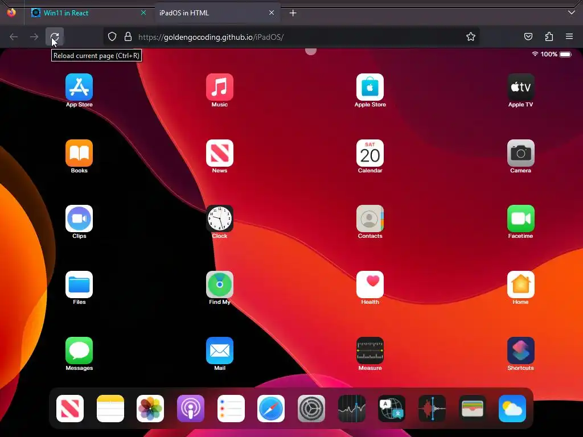Open Voice Memos from the dock
The width and height of the screenshot is (583, 437).
(432, 409)
